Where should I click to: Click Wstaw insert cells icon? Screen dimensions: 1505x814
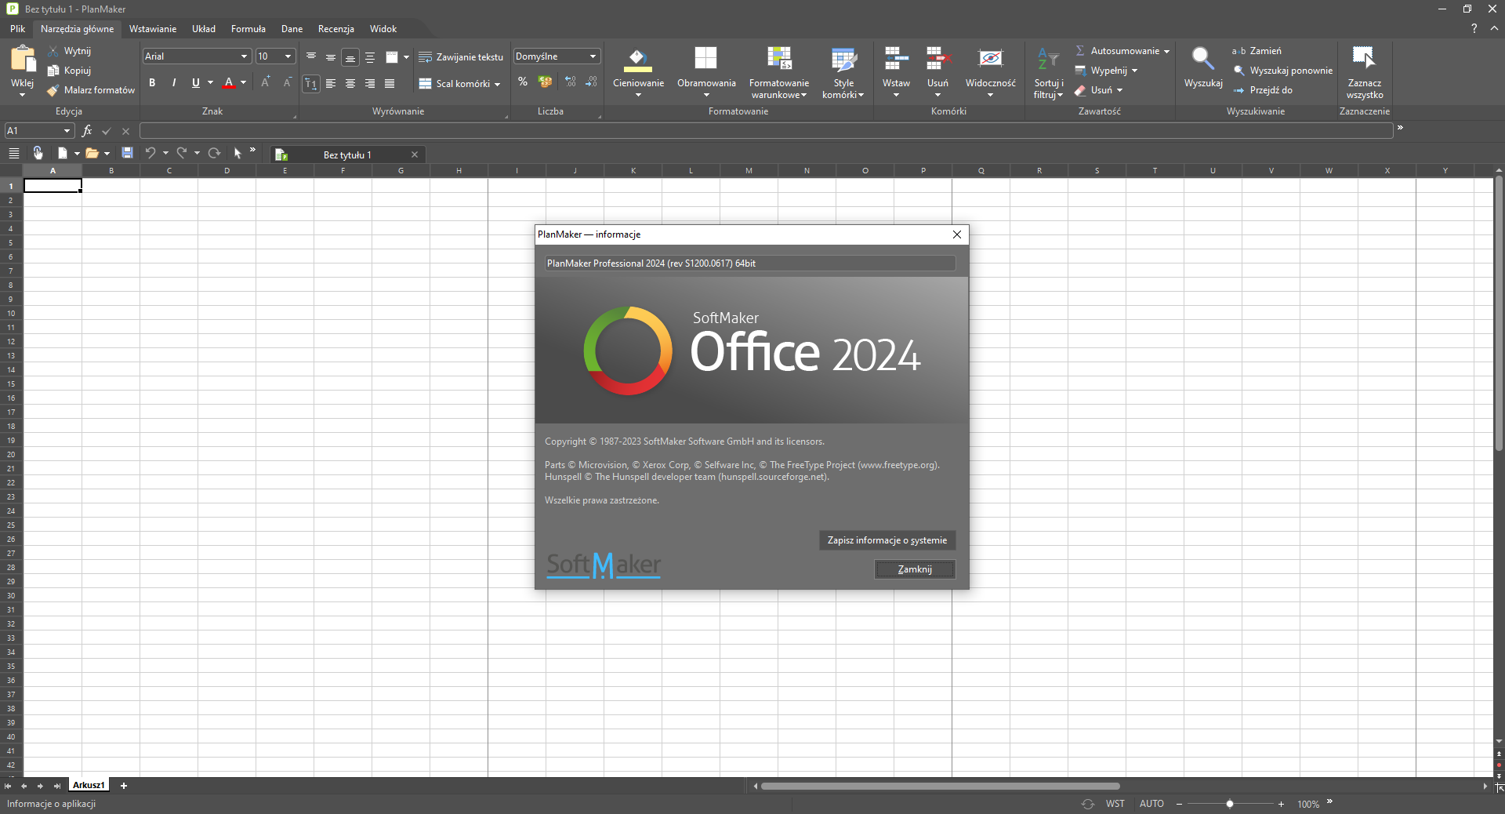coord(896,59)
